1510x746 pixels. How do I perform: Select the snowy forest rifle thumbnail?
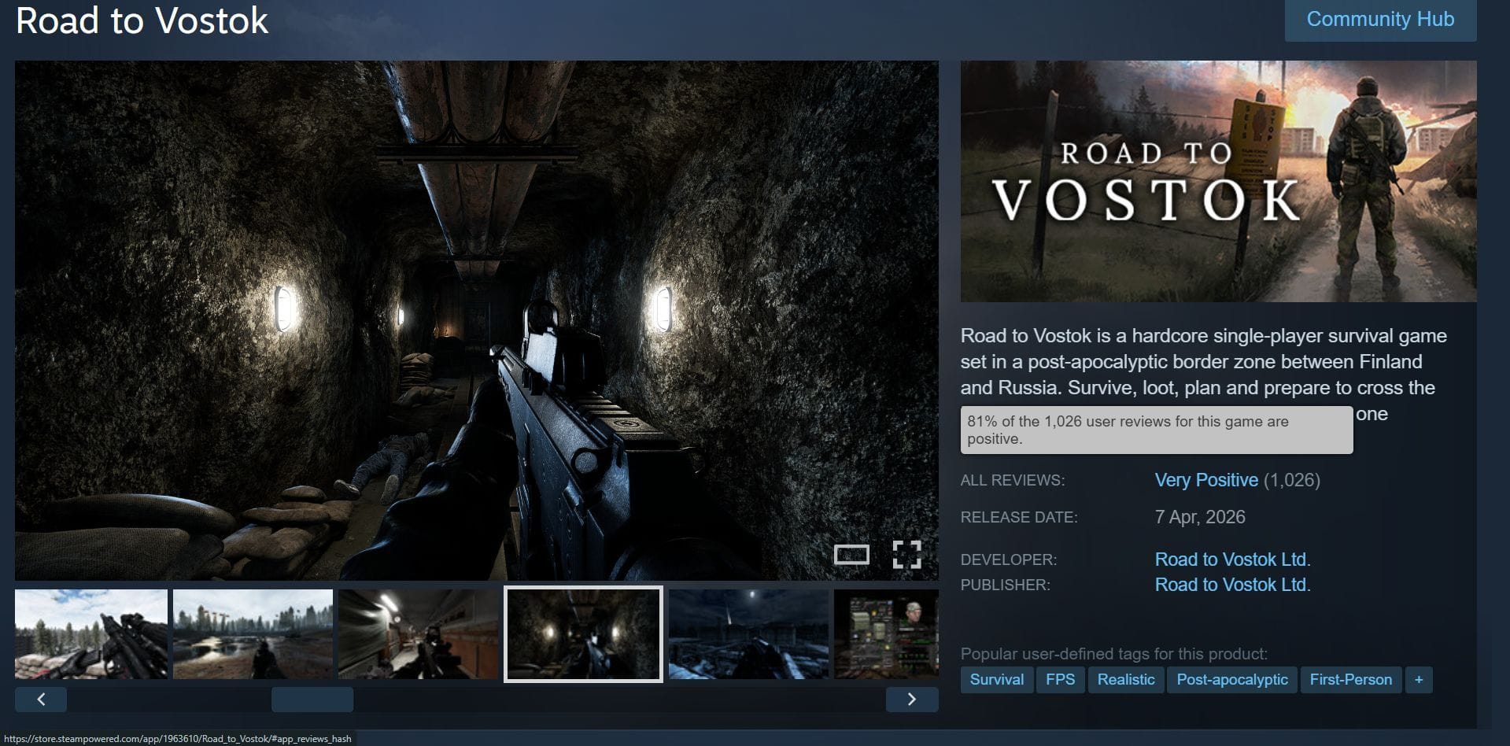coord(91,634)
